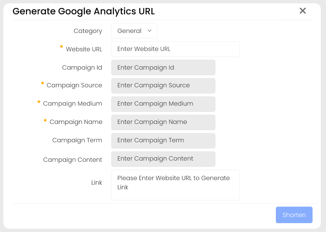Click the Website URL label
Screen dimensions: 326x232
pos(84,49)
